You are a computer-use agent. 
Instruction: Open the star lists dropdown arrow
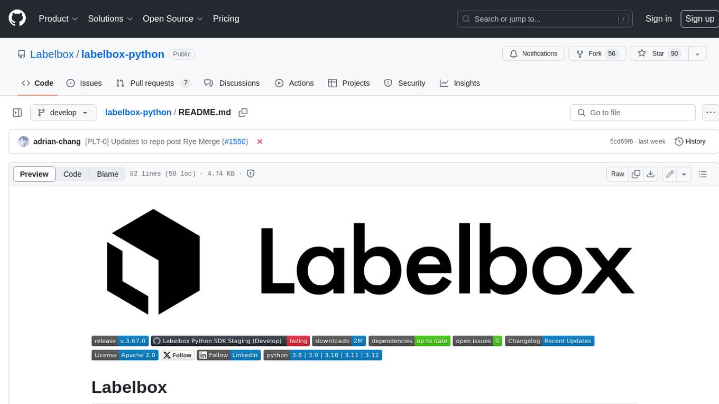click(697, 54)
